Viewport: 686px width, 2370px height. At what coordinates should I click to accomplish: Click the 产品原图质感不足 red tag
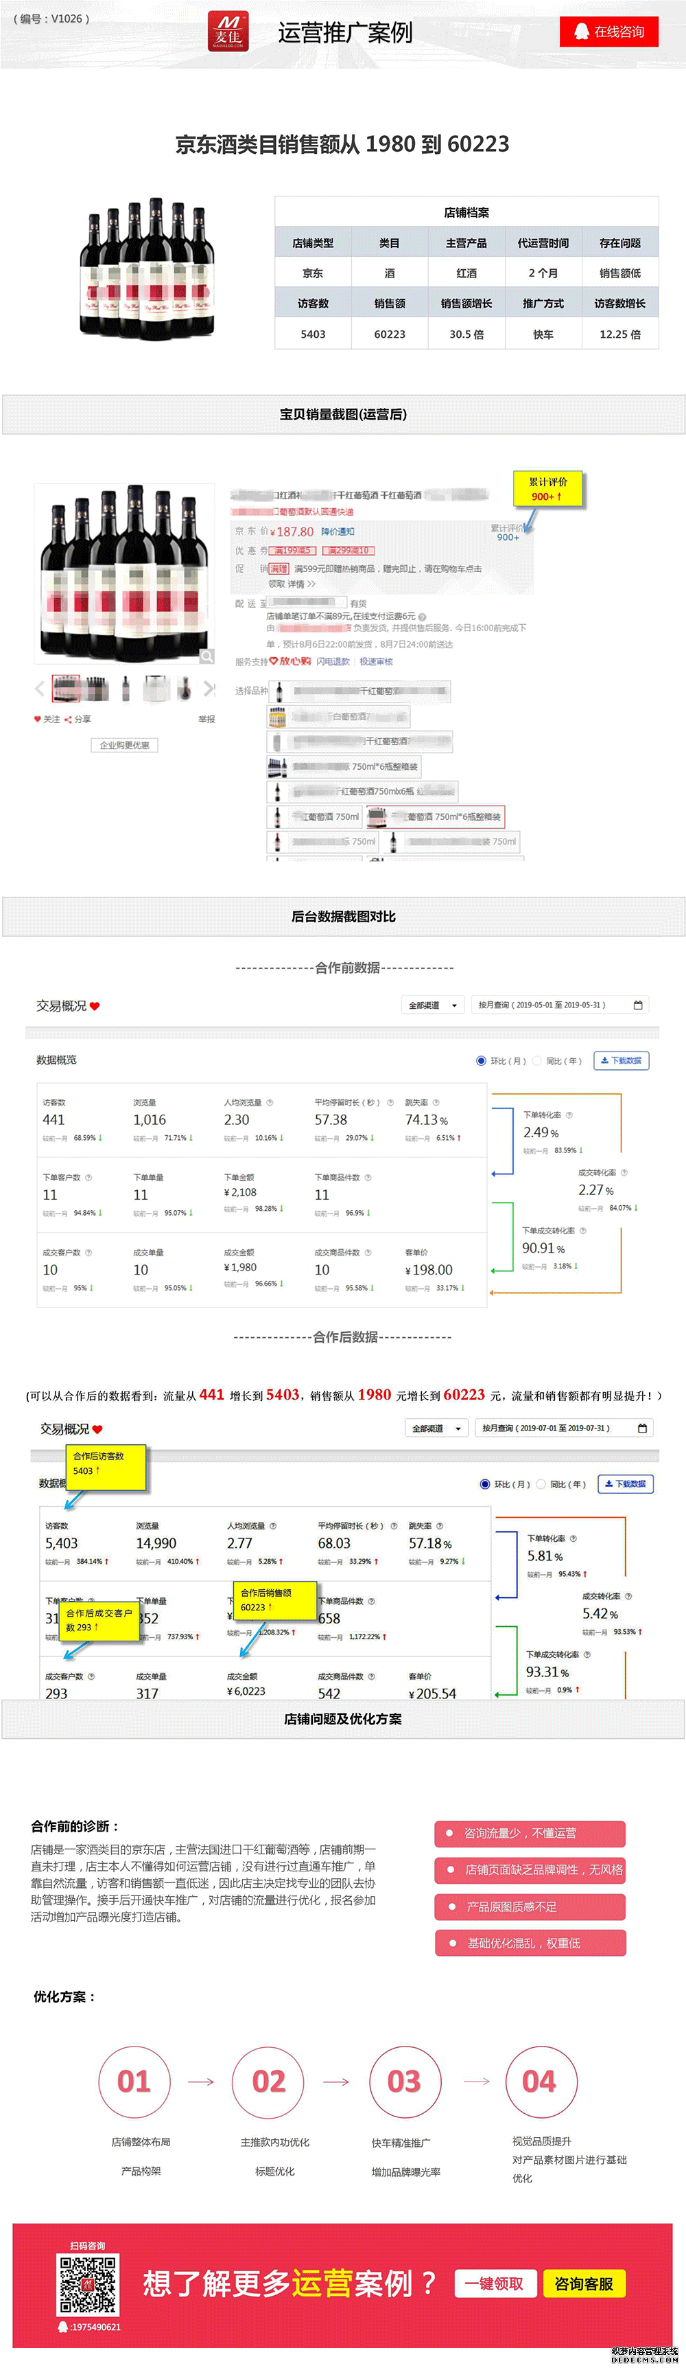coord(530,1906)
